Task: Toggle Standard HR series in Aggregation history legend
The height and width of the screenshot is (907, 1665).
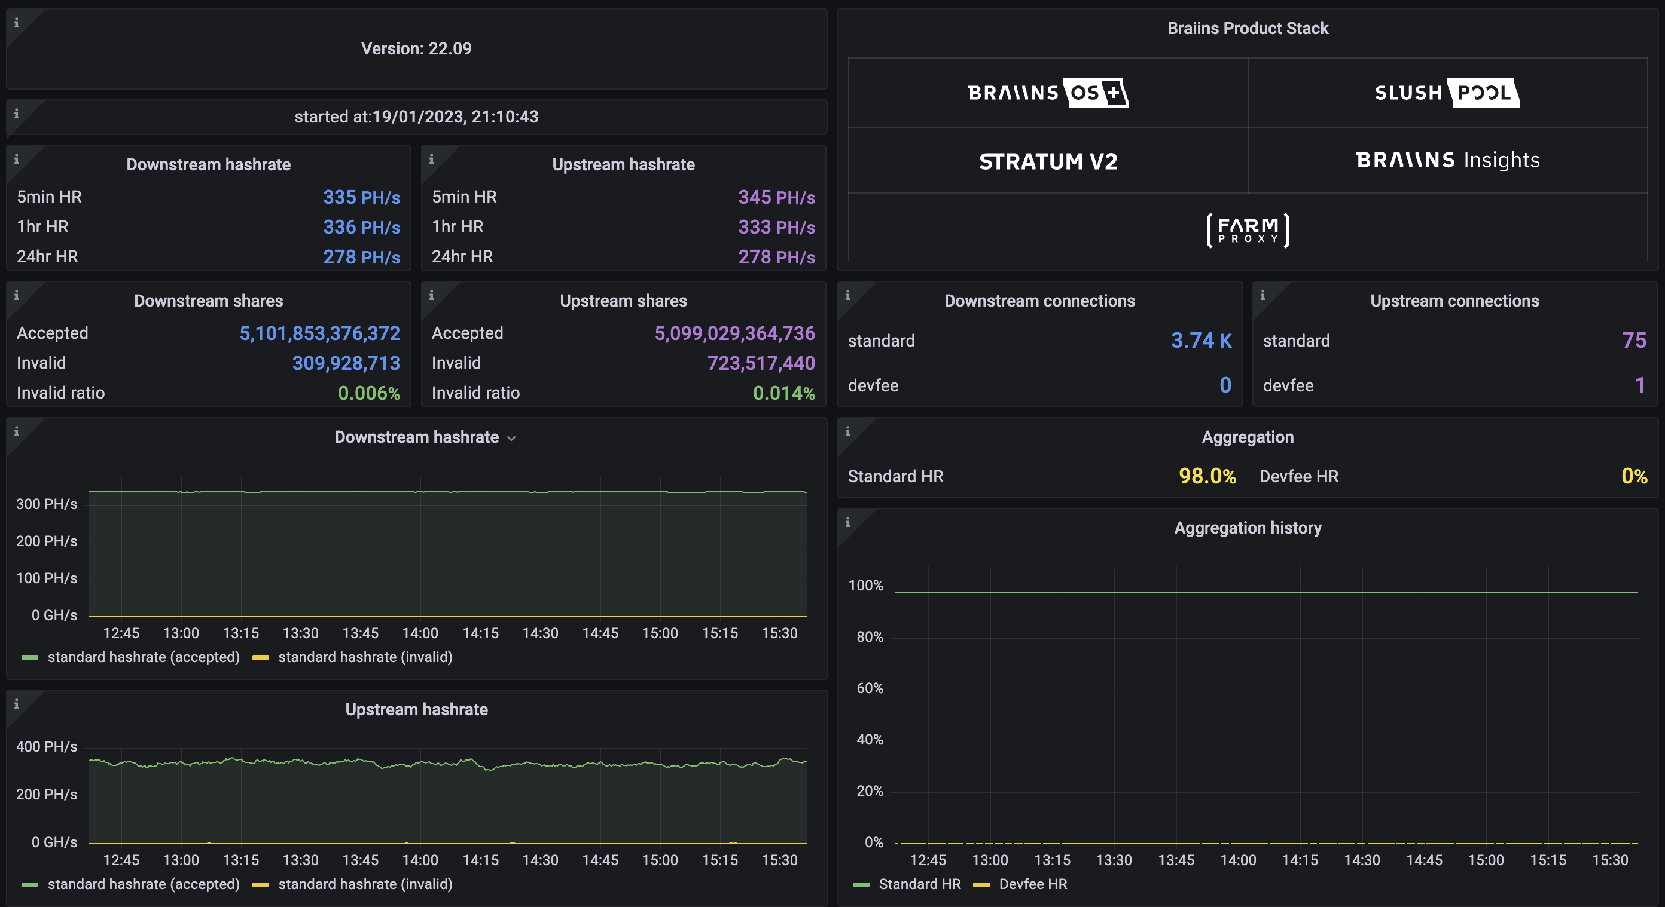Action: (x=919, y=884)
